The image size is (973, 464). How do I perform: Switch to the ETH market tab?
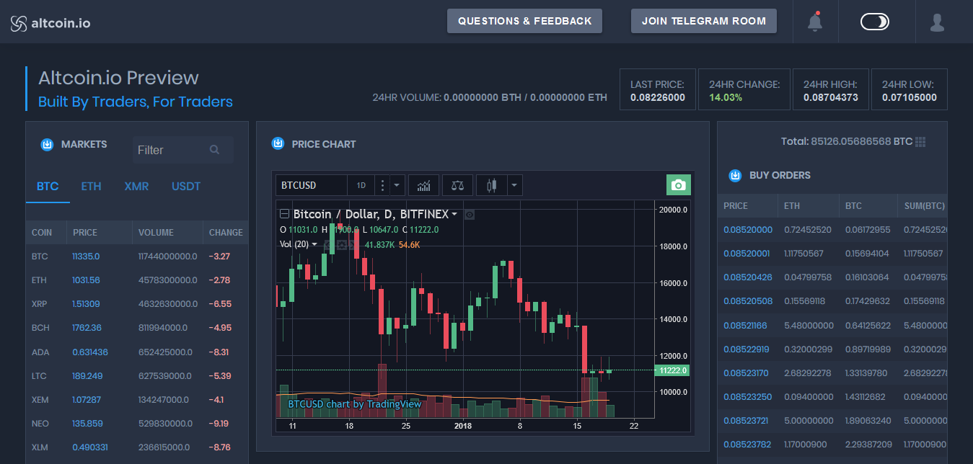91,187
